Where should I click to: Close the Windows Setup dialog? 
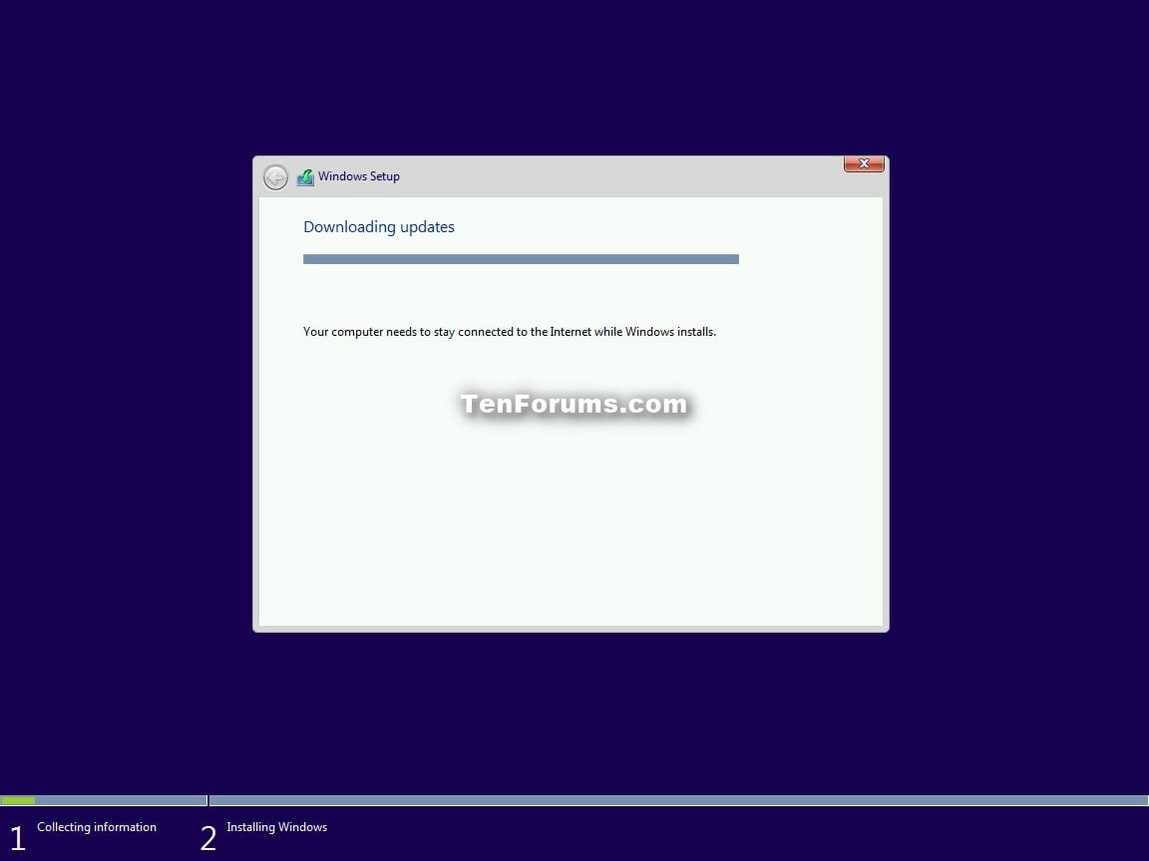(x=864, y=164)
